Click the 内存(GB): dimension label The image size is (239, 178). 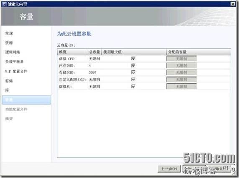tap(67, 65)
